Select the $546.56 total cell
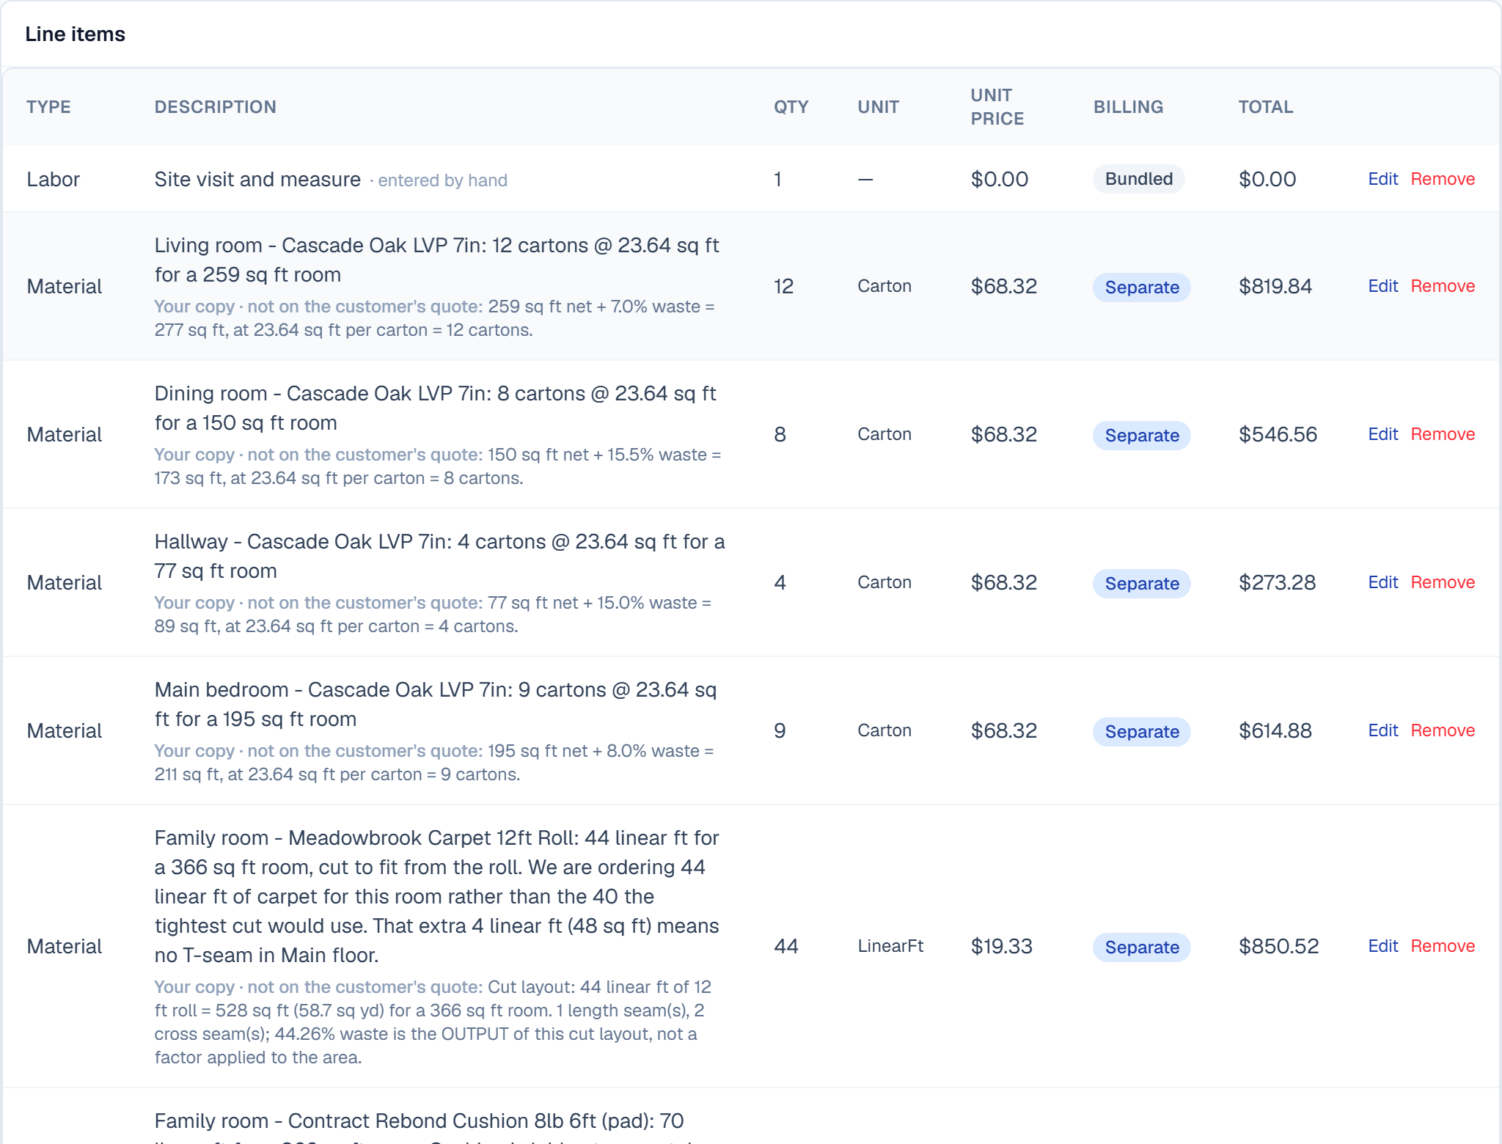This screenshot has height=1144, width=1502. pos(1278,434)
